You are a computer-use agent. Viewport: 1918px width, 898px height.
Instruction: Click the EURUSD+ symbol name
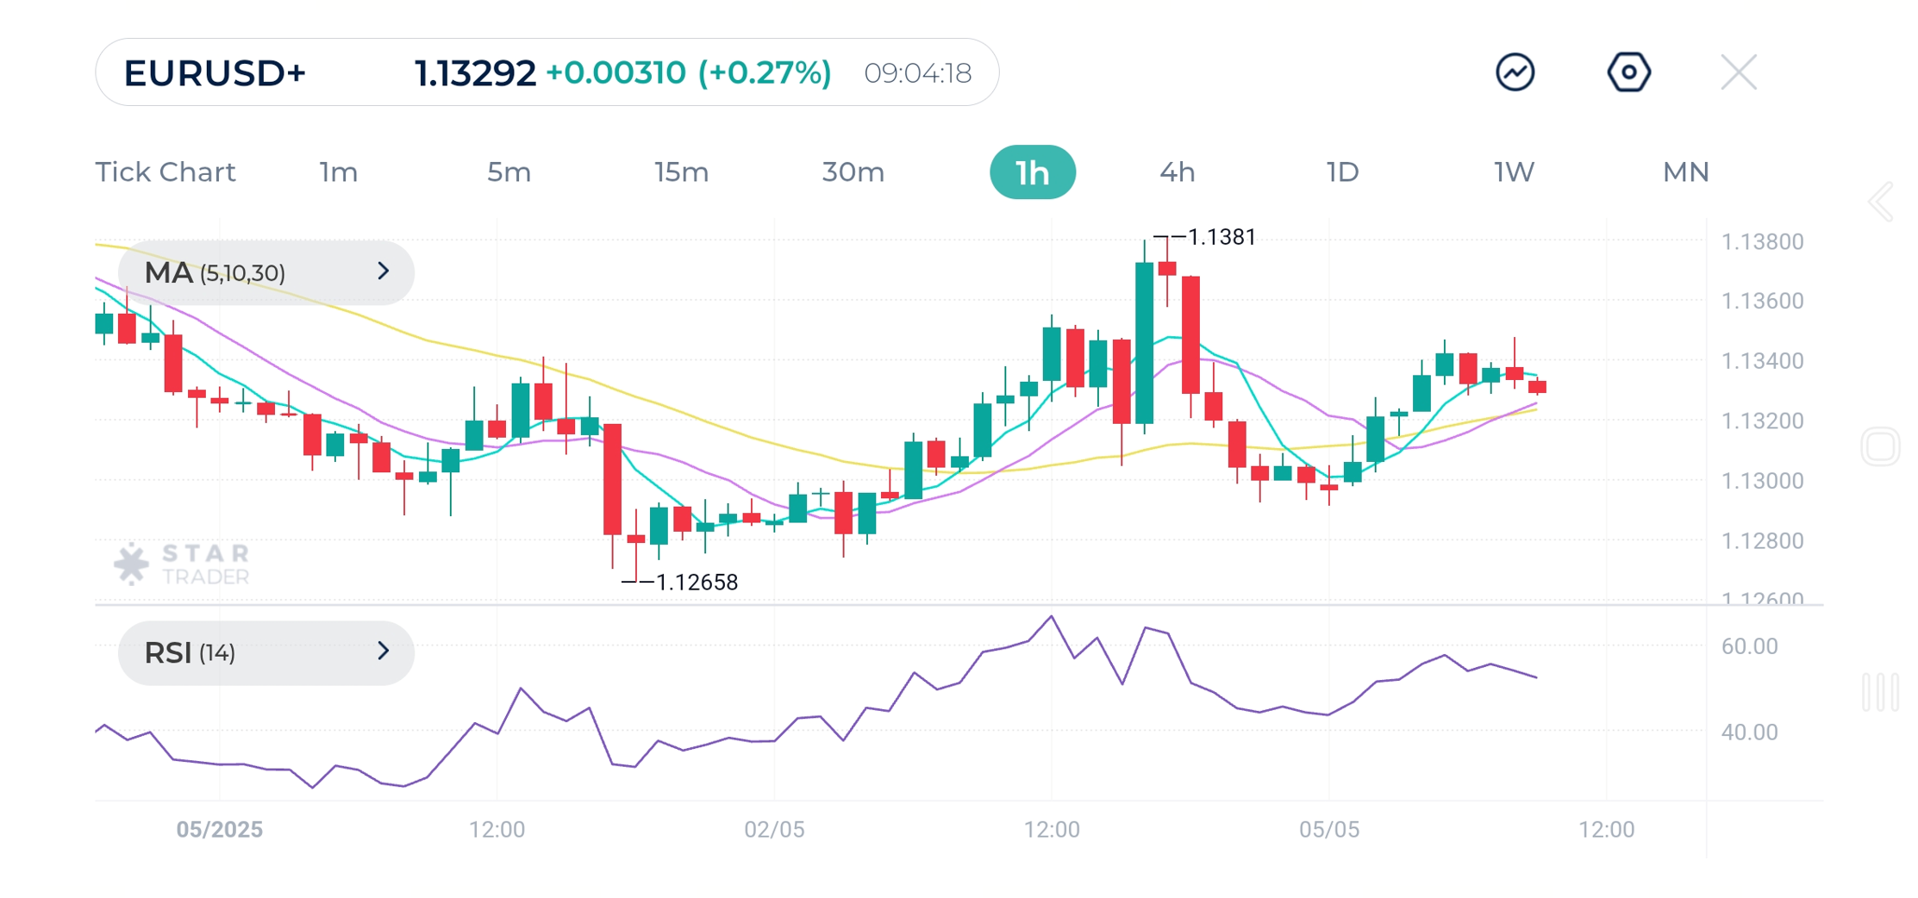click(216, 73)
